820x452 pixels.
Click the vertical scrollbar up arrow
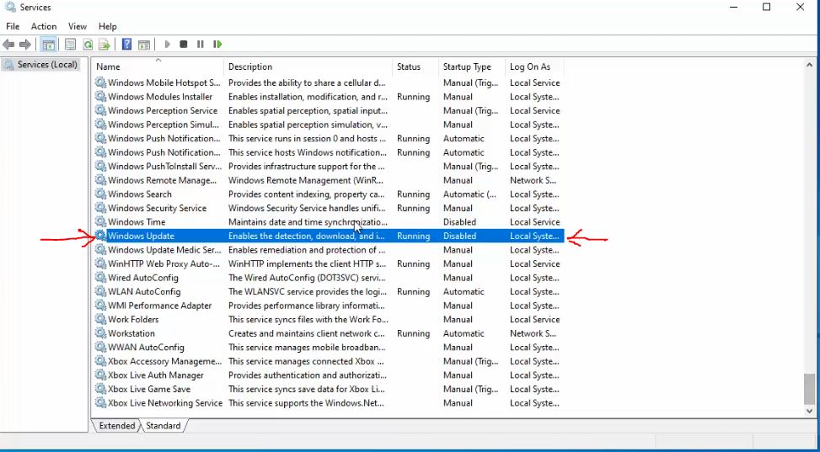(x=809, y=65)
